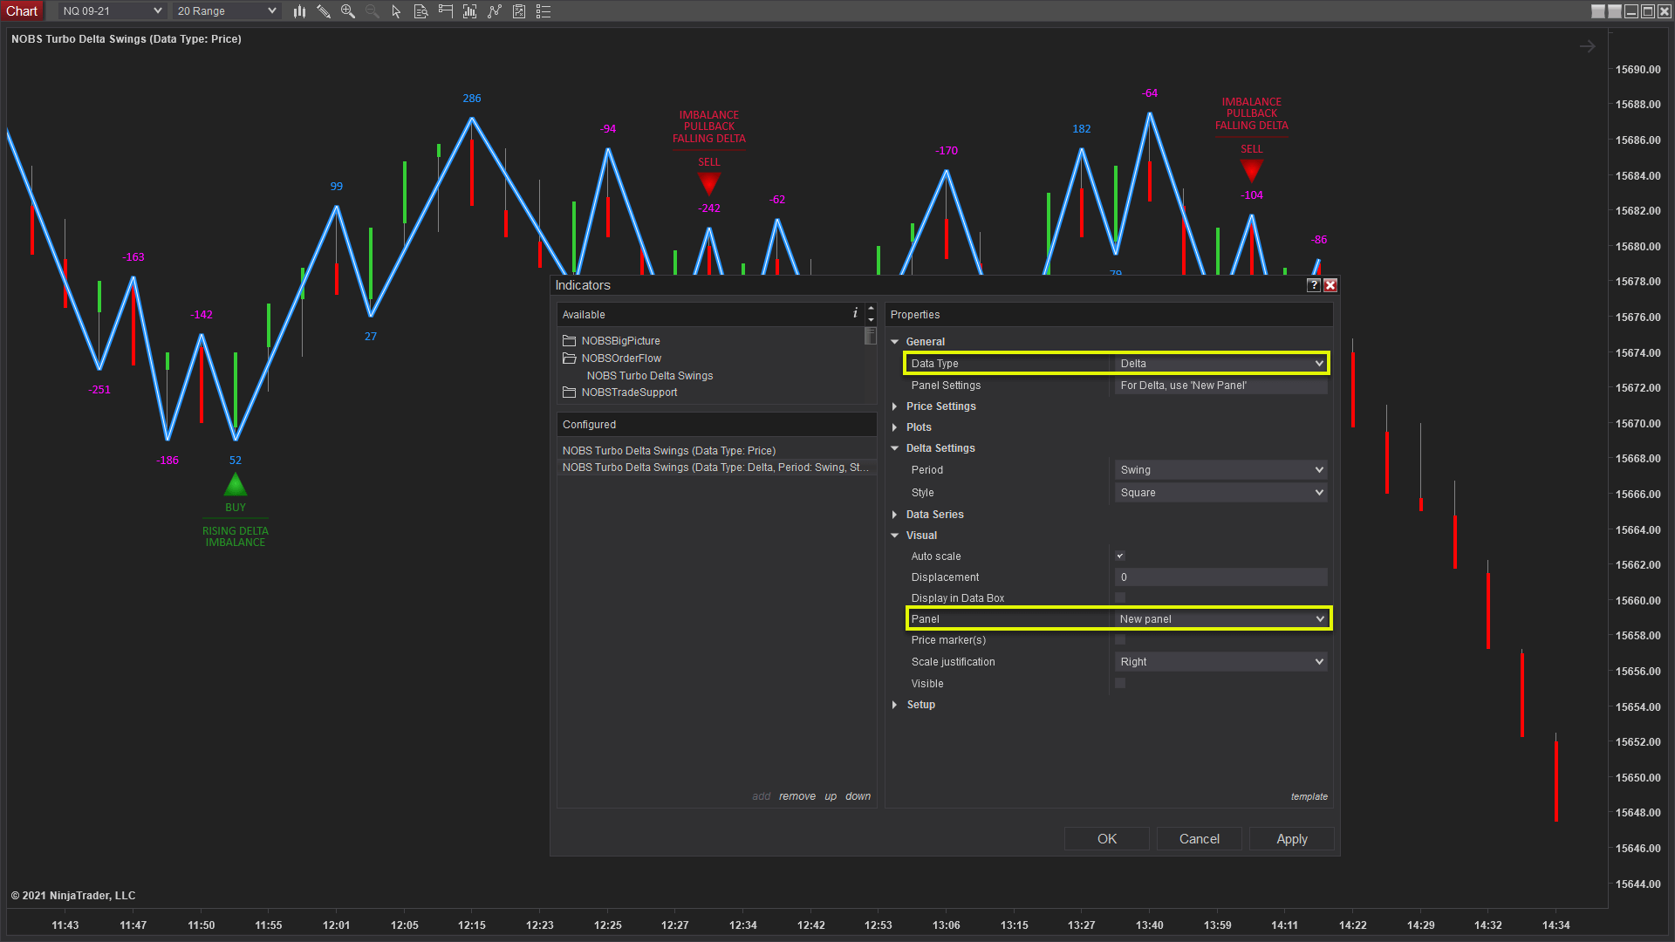Open the chart Properties list icon
1675x942 pixels.
[544, 11]
